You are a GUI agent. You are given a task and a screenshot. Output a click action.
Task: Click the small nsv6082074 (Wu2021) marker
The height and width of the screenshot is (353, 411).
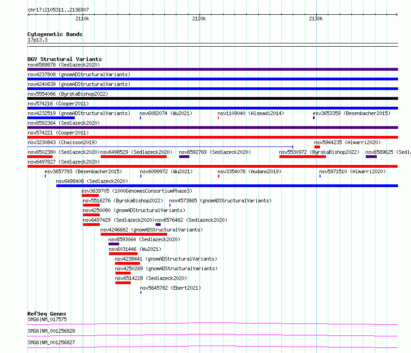140,118
